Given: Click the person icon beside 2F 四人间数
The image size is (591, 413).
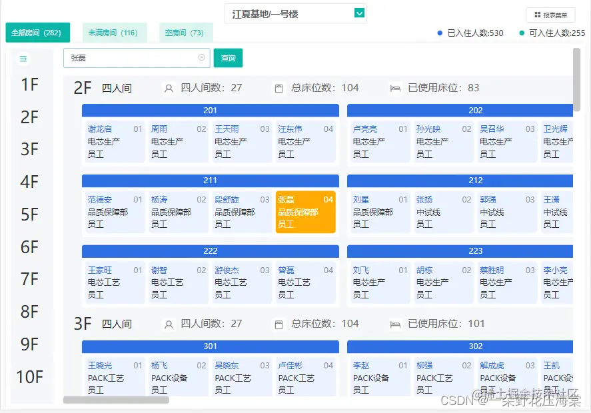Looking at the screenshot, I should click(x=169, y=89).
